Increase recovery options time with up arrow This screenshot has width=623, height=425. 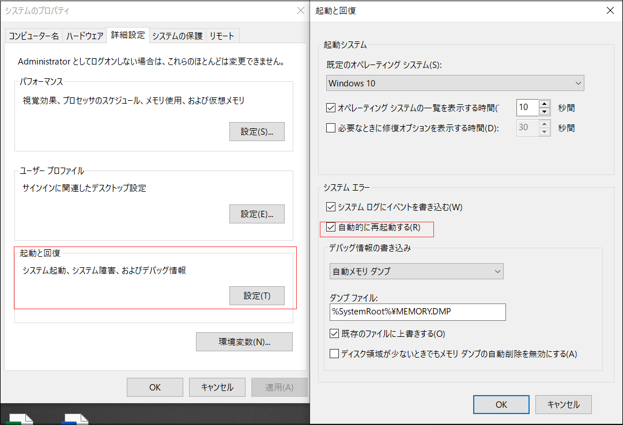coord(545,124)
